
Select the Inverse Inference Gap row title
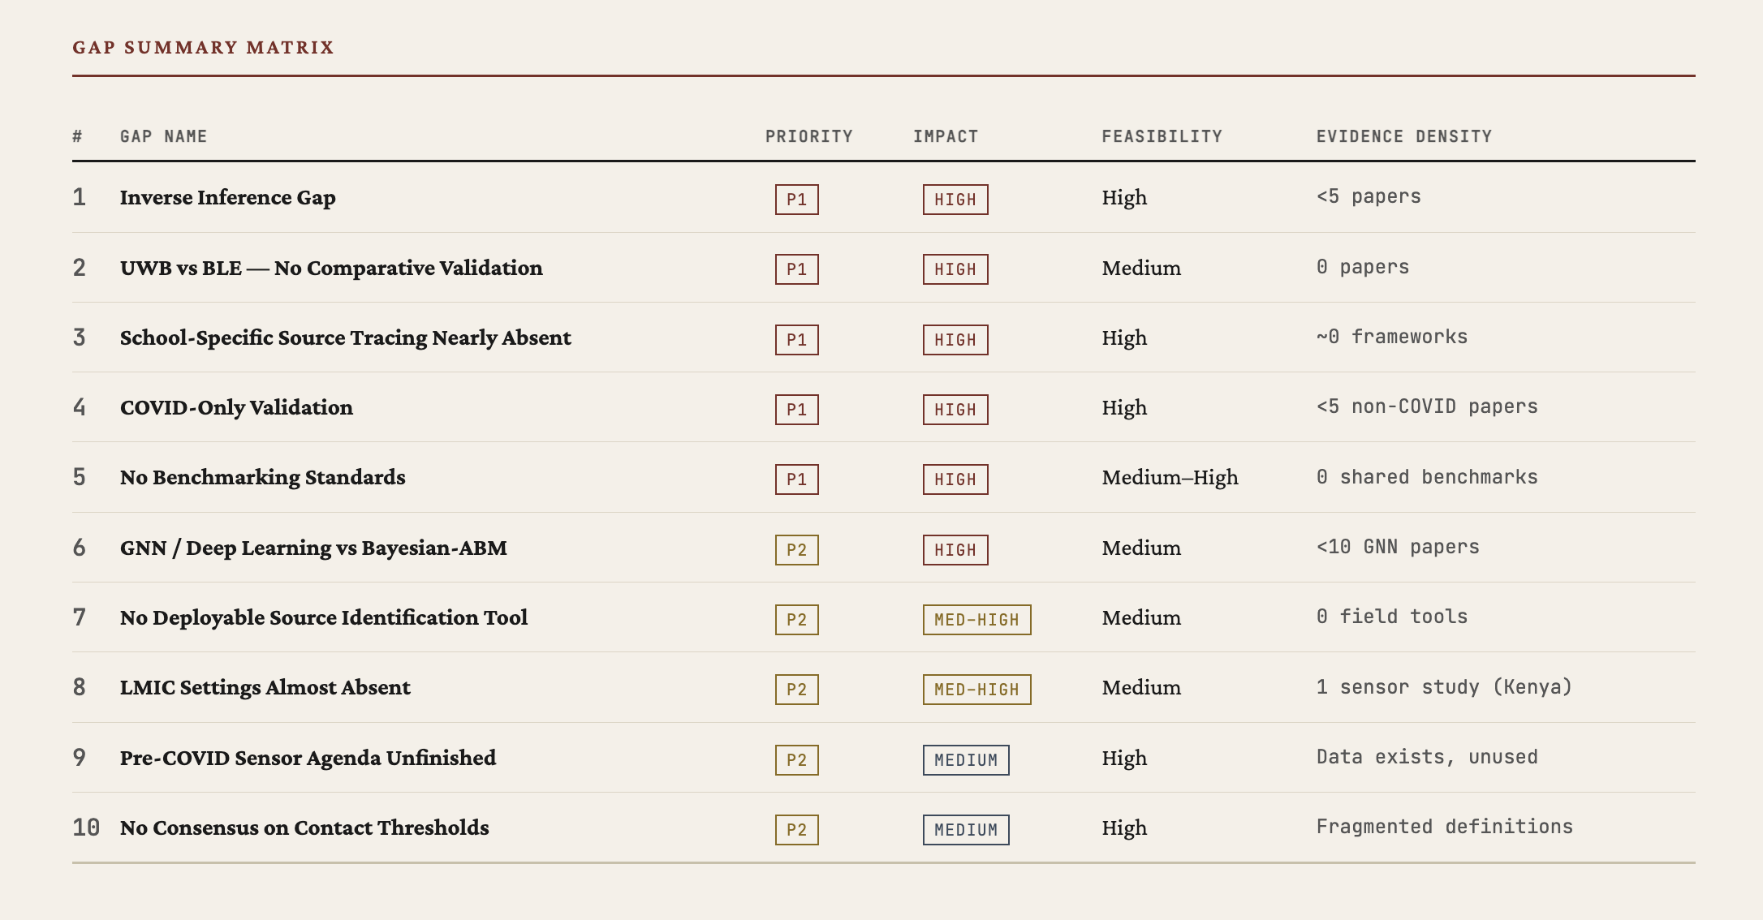(x=227, y=197)
